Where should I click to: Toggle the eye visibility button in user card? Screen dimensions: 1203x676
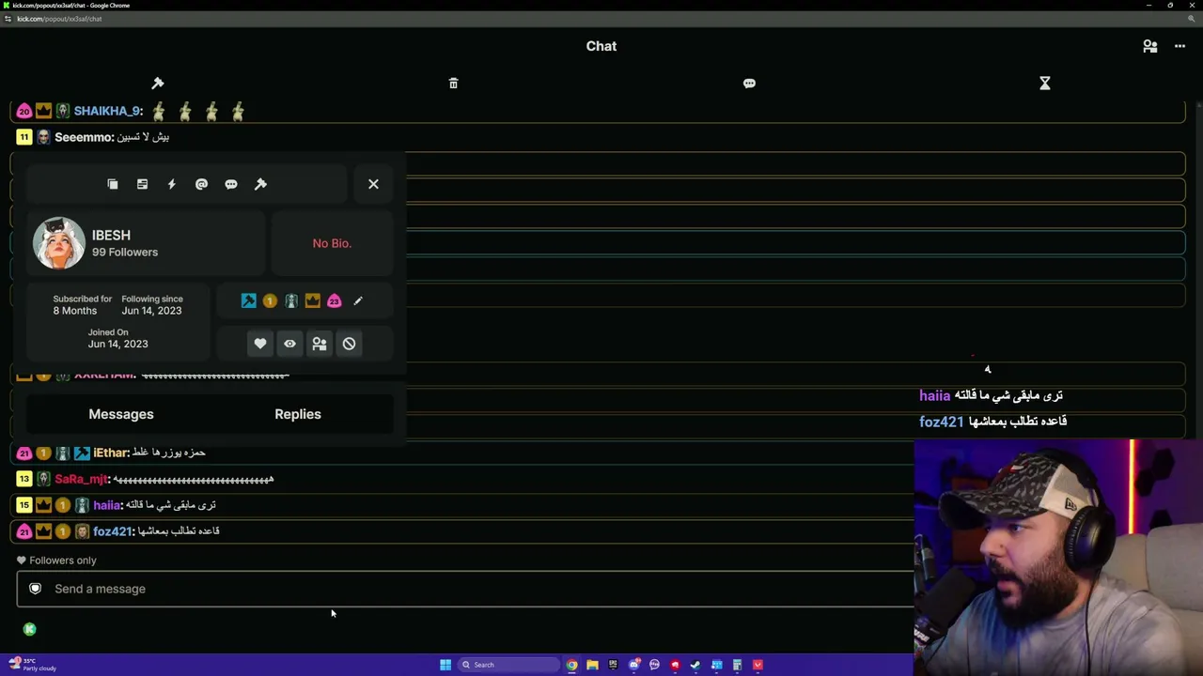(x=289, y=344)
